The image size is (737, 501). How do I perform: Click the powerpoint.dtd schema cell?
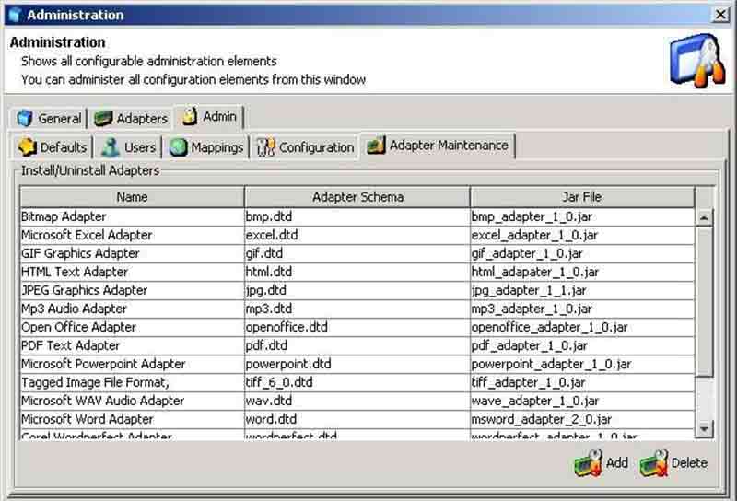(357, 364)
